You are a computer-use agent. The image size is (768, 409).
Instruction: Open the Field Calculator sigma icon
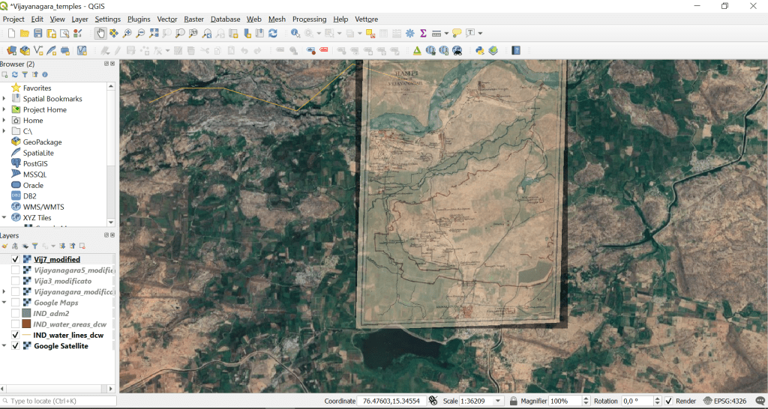[423, 33]
